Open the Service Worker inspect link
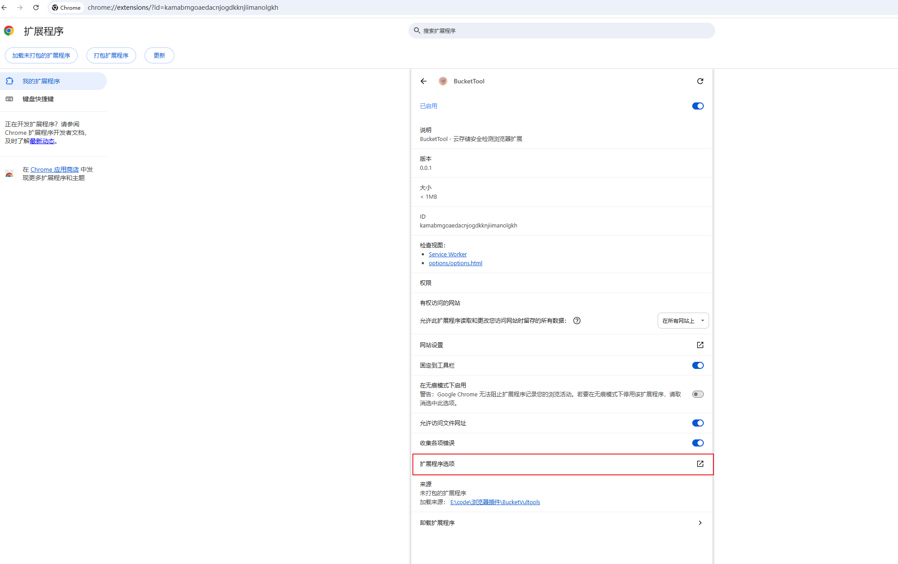 tap(447, 254)
